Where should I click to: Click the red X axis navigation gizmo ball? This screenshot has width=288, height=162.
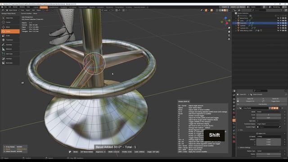coord(227,23)
